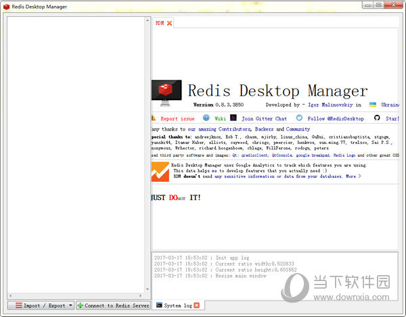
Task: Open the Ukraine link
Action: [390, 105]
